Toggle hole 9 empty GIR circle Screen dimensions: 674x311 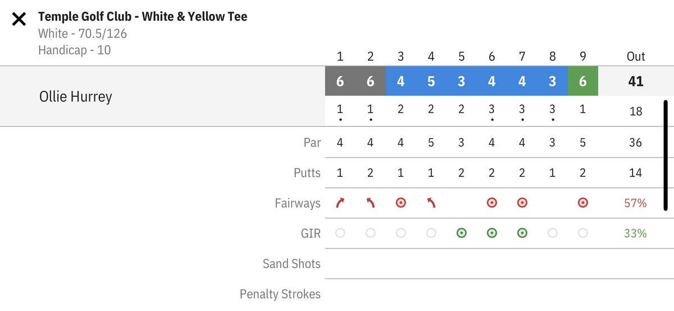pos(582,233)
